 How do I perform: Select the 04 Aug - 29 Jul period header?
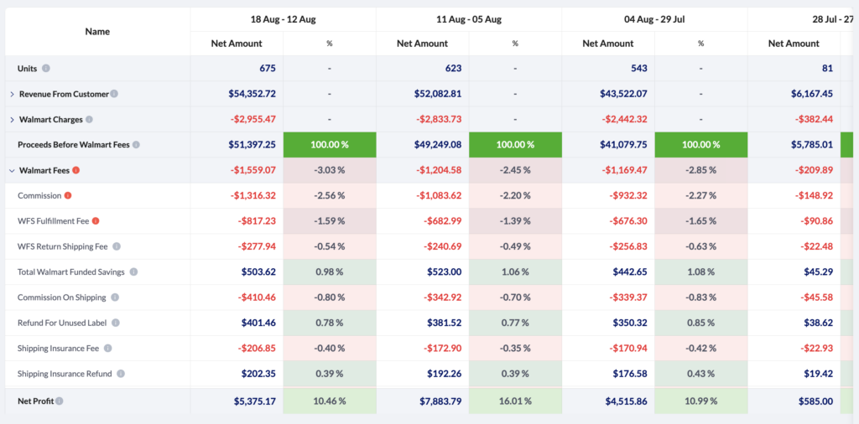point(654,19)
